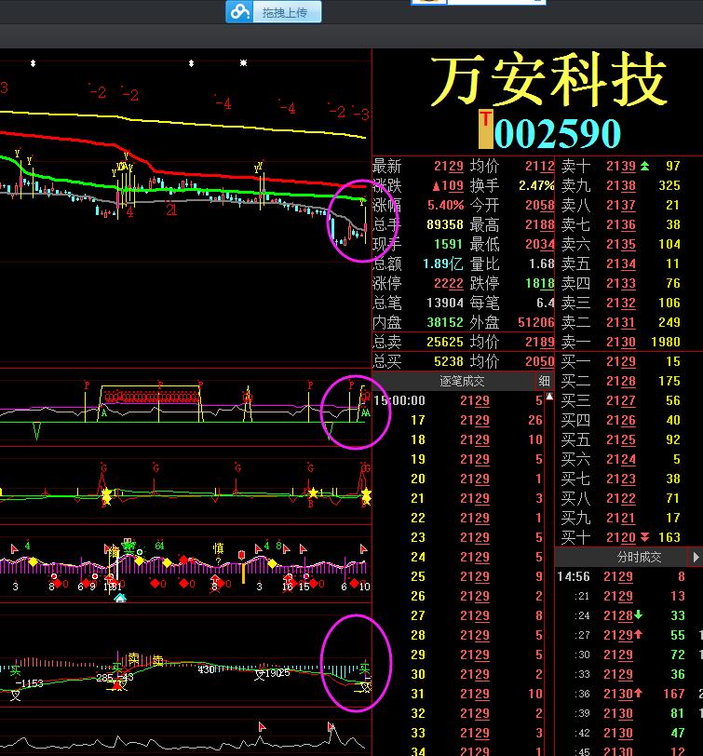Image resolution: width=703 pixels, height=756 pixels.
Task: Select the 买二 row price 2128
Action: [620, 381]
